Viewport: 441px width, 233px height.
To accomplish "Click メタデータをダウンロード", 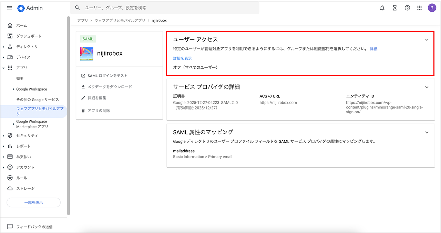I will [110, 87].
